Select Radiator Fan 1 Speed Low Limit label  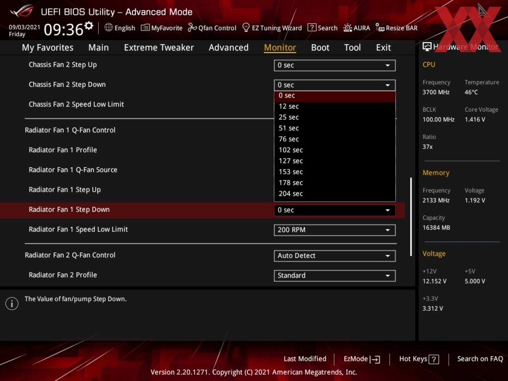point(78,229)
